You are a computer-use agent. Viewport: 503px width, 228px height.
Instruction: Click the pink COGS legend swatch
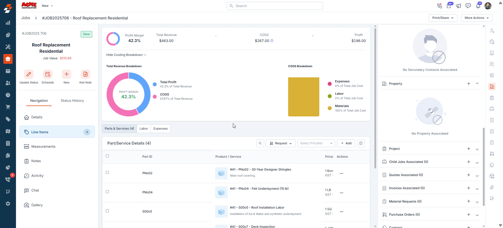coord(155,97)
